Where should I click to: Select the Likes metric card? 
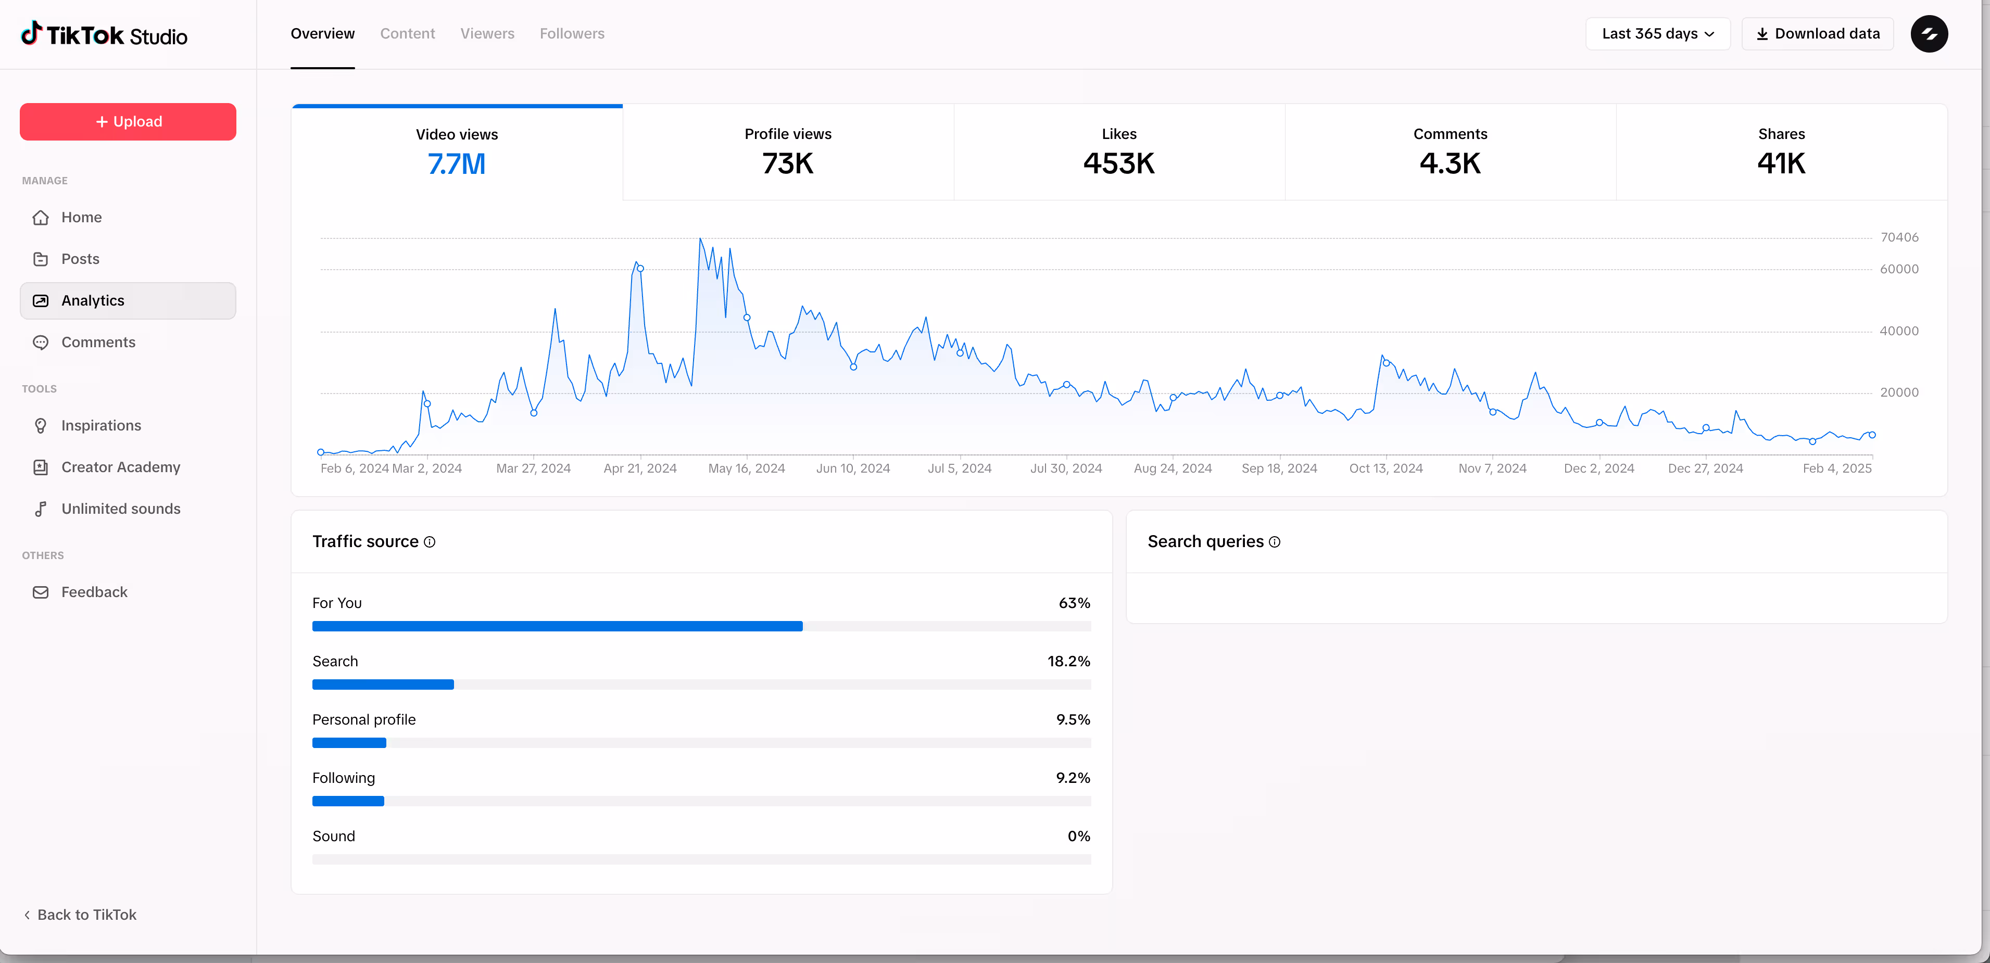pyautogui.click(x=1118, y=152)
